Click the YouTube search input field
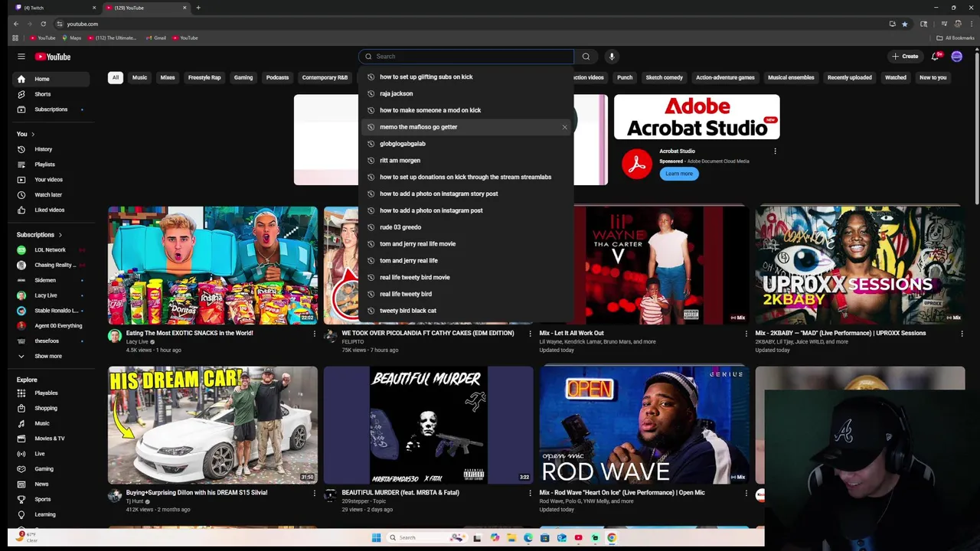 click(x=466, y=57)
